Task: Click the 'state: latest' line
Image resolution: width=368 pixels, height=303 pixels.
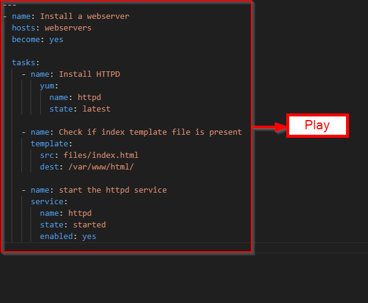Action: [80, 109]
